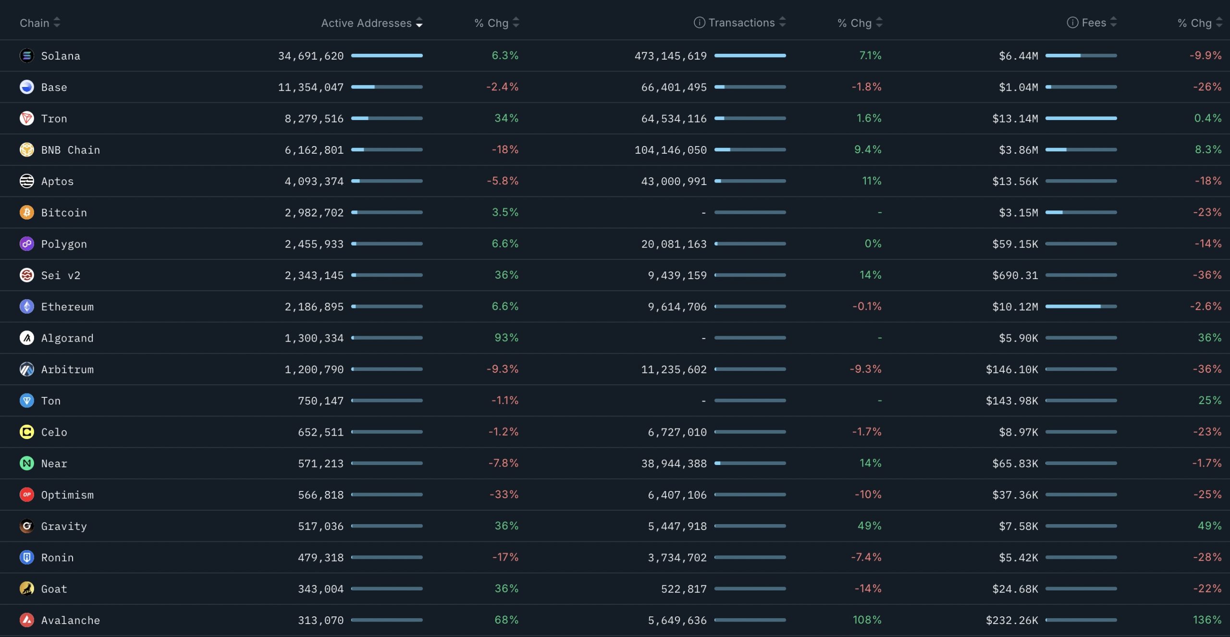
Task: Click the Fees header label
Action: tap(1094, 23)
